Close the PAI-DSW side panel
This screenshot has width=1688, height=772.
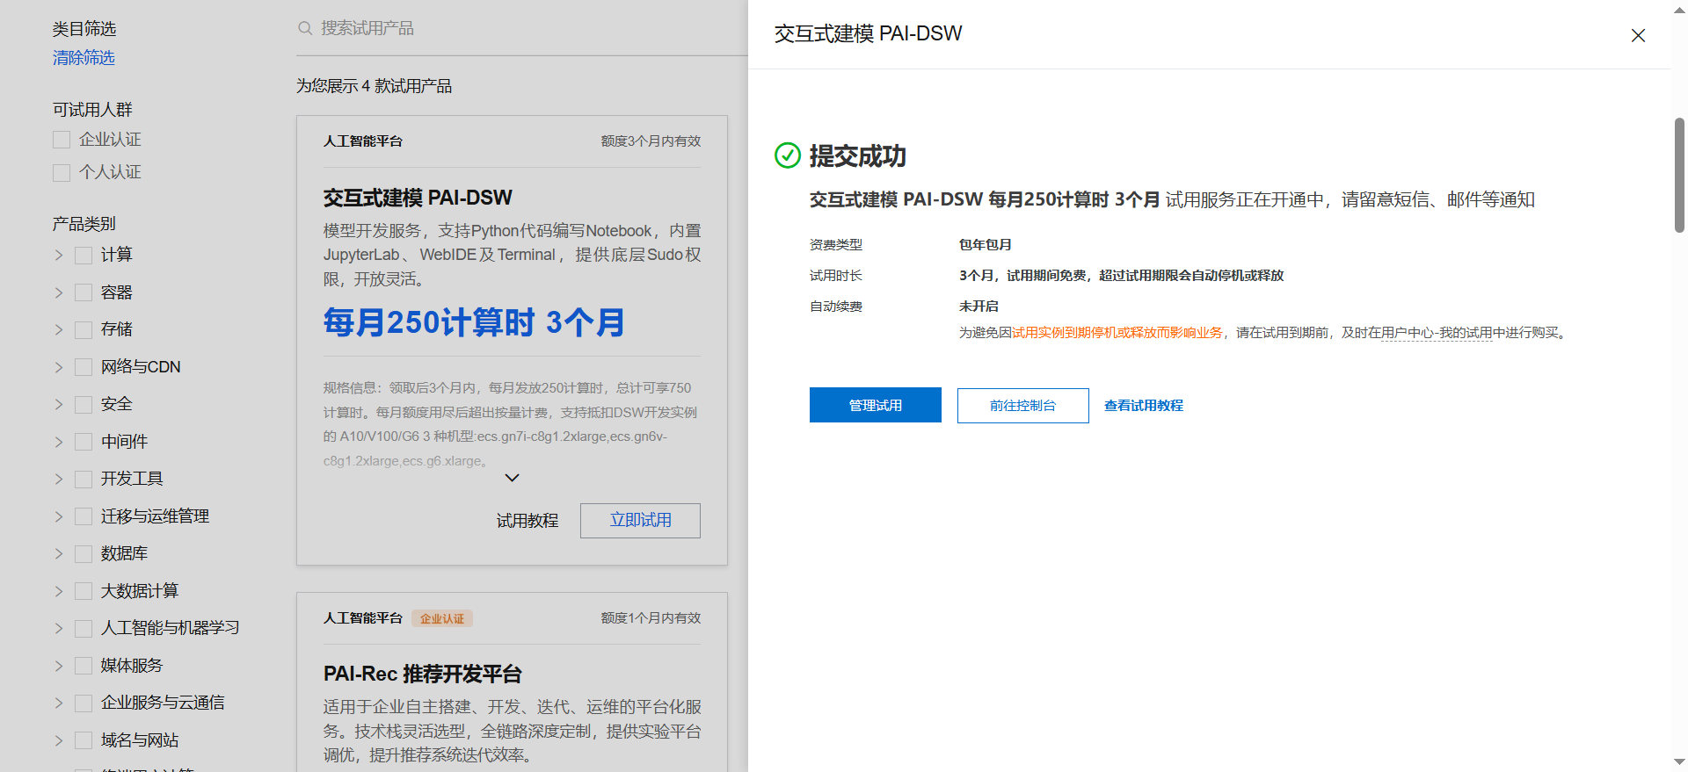(1638, 35)
